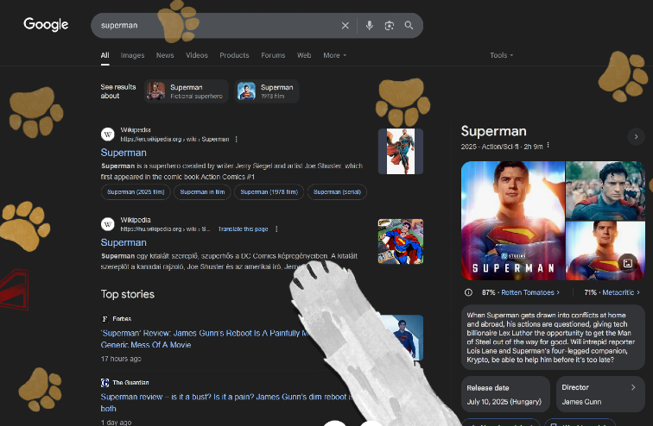Click the '17 hours ago' timestamp
The height and width of the screenshot is (426, 653).
[121, 359]
